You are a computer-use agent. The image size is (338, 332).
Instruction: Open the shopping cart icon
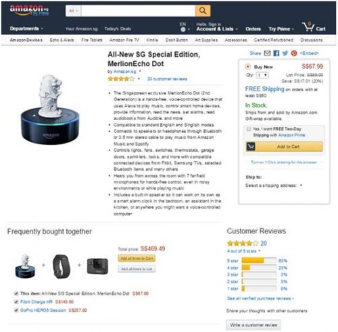308,27
